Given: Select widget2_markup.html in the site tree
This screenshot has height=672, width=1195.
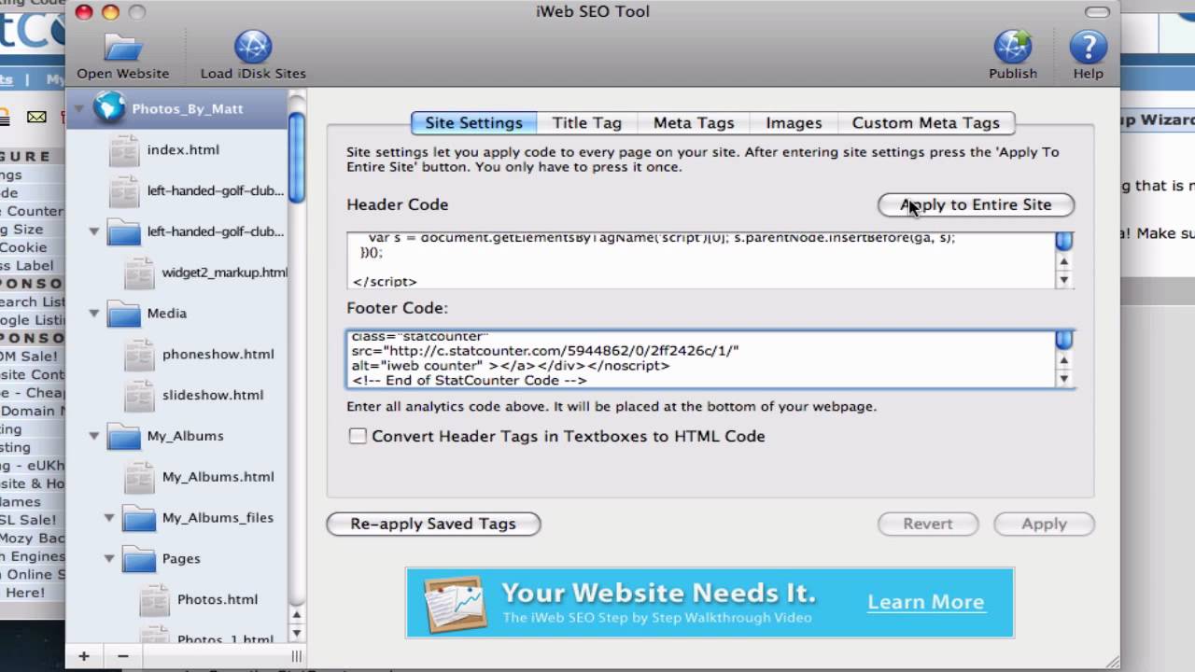Looking at the screenshot, I should pyautogui.click(x=224, y=273).
